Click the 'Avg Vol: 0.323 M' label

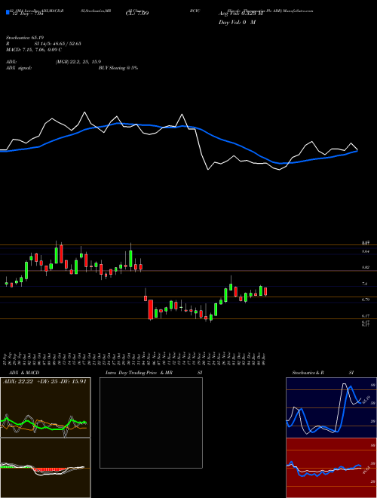point(241,14)
